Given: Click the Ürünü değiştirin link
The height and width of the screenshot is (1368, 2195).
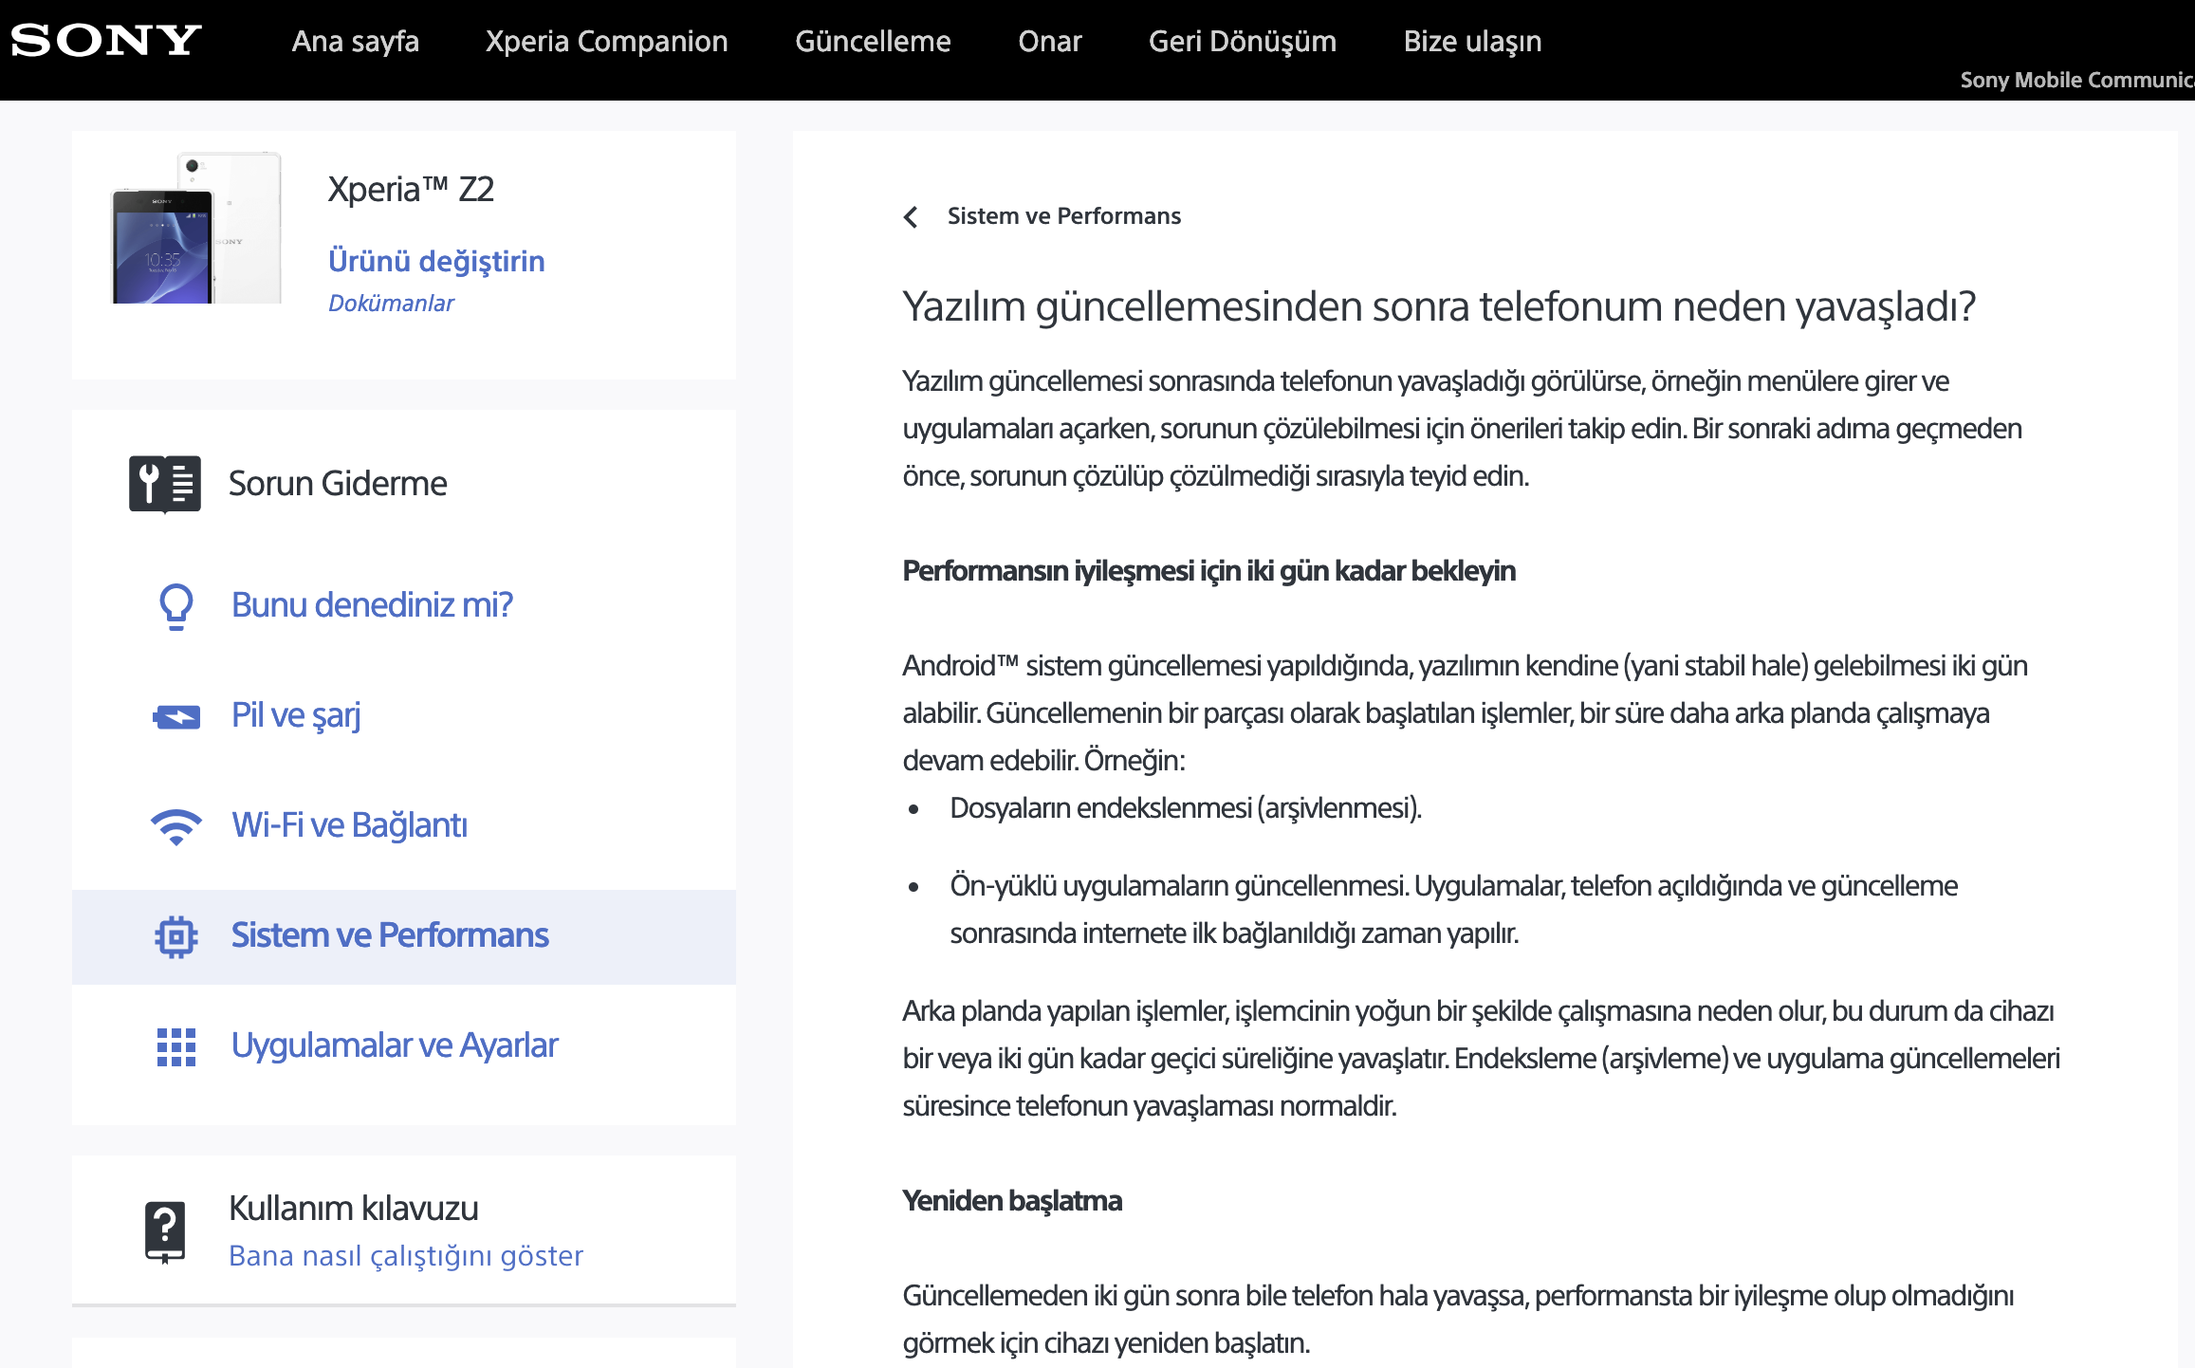Looking at the screenshot, I should (436, 261).
